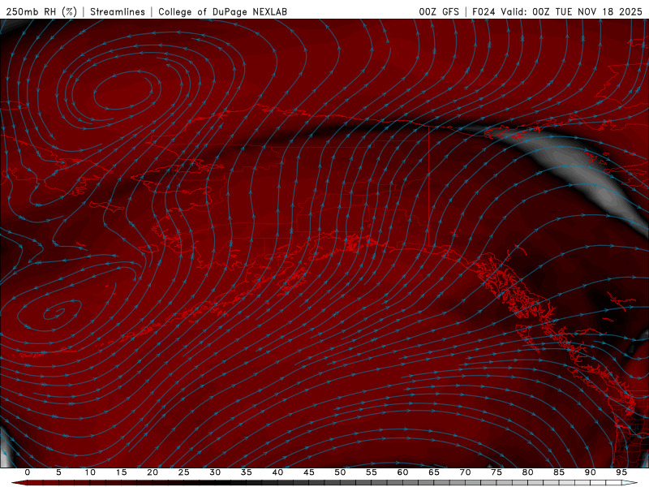Click the colorbar label "95"

coord(621,472)
